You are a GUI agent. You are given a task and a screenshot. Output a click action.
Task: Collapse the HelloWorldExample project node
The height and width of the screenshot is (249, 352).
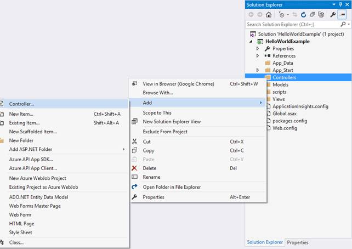(x=252, y=41)
